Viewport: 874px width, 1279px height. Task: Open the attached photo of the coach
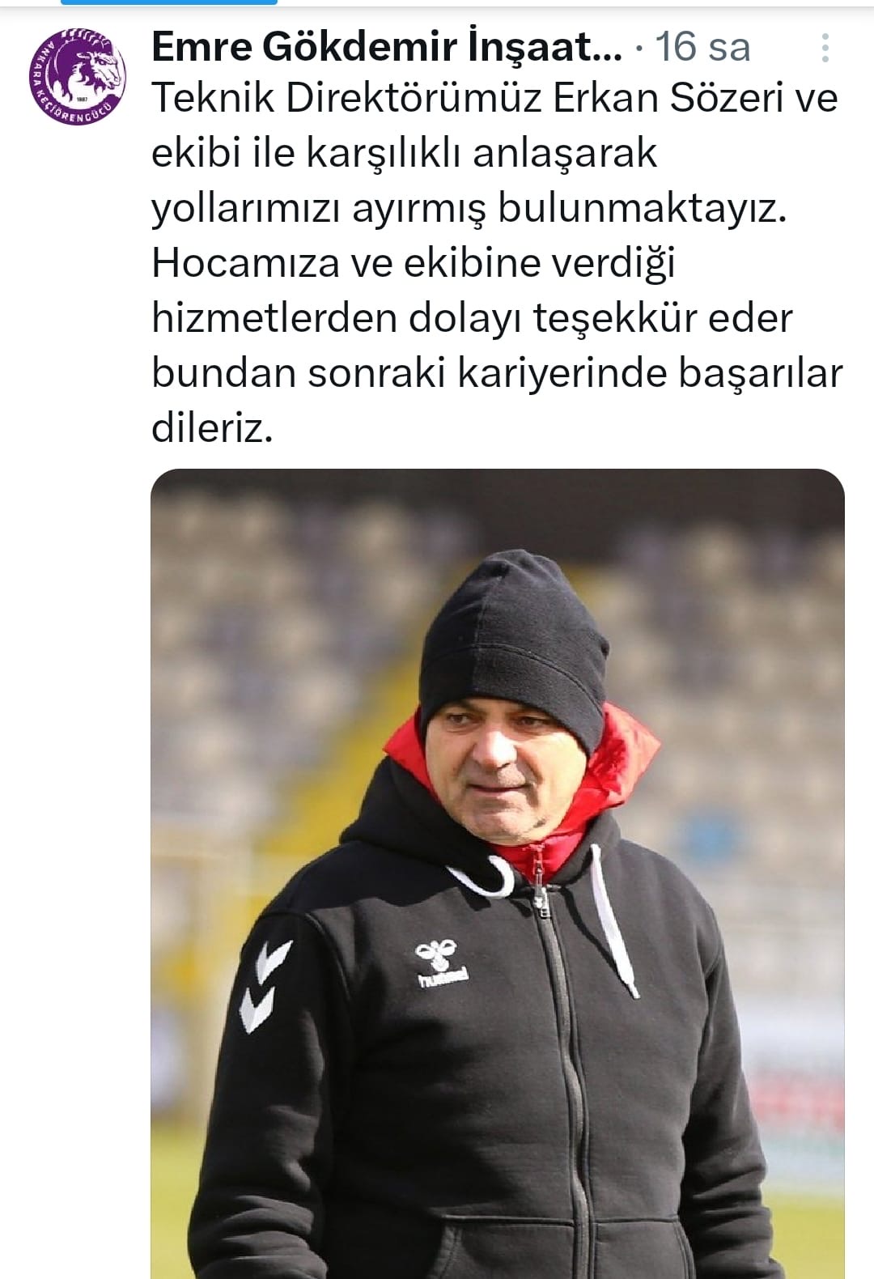[x=498, y=873]
